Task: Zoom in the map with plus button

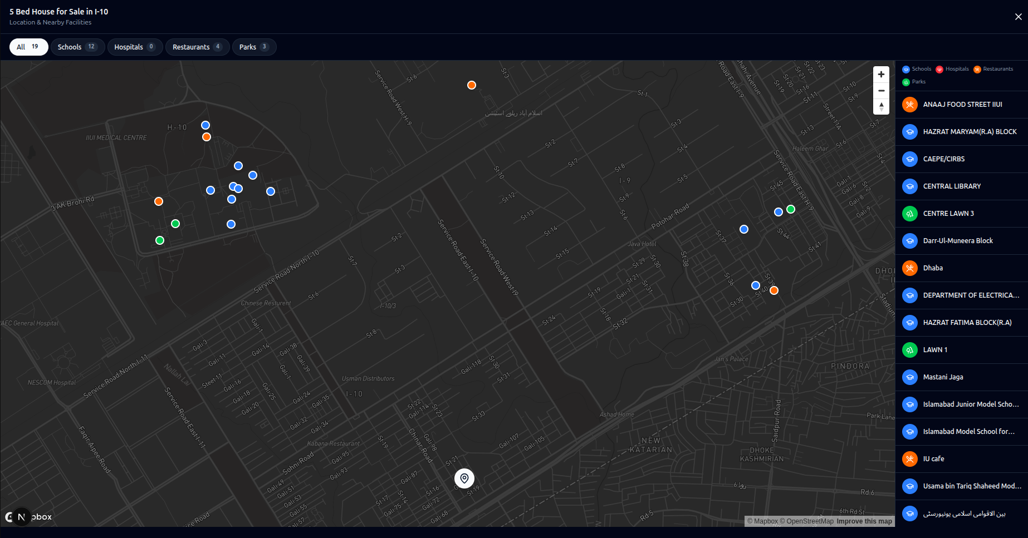Action: (881, 75)
